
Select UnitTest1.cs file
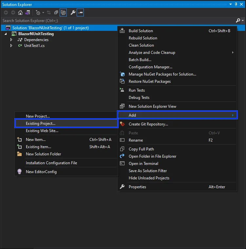pos(34,46)
